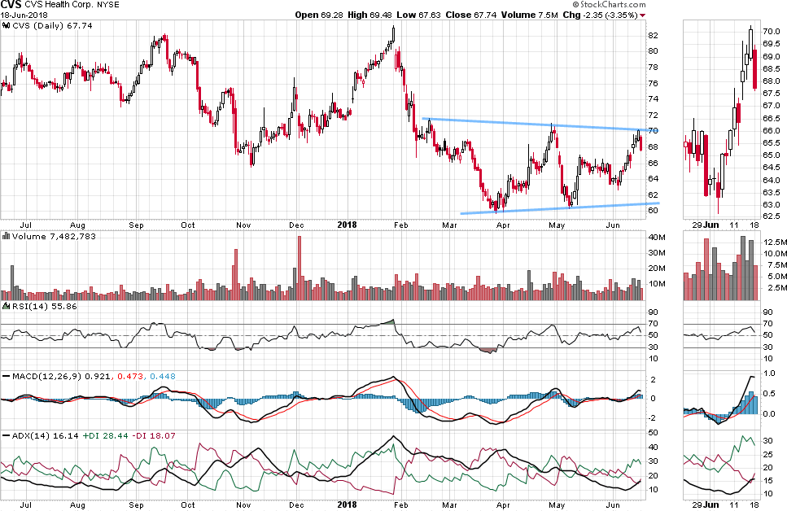Click the tallest volume bar in early December
Screen dimensions: 787x511
[299, 268]
